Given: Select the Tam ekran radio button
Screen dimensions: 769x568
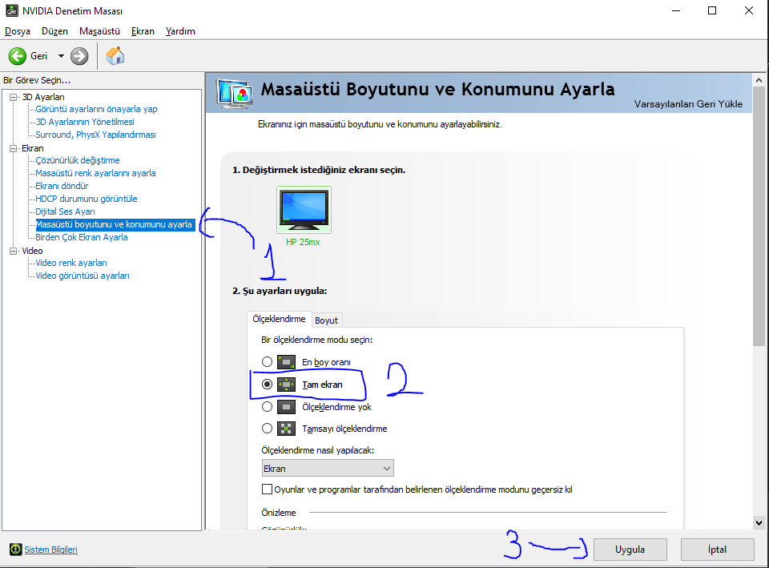Looking at the screenshot, I should tap(267, 385).
